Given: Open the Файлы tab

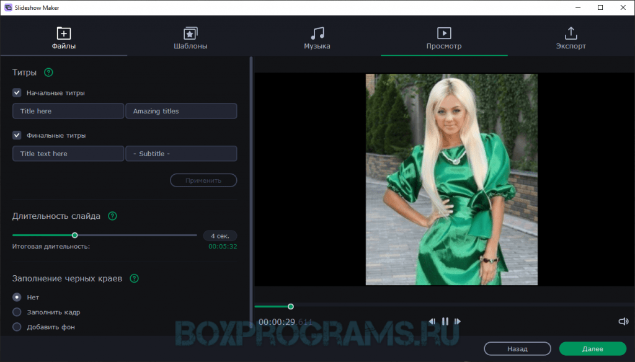Looking at the screenshot, I should [64, 38].
